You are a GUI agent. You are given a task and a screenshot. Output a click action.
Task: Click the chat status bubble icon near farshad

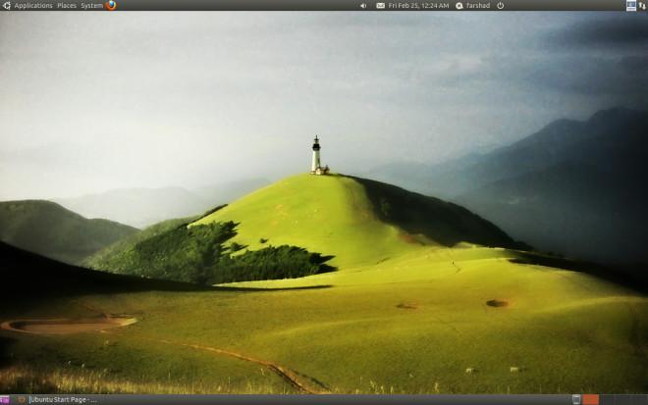459,6
